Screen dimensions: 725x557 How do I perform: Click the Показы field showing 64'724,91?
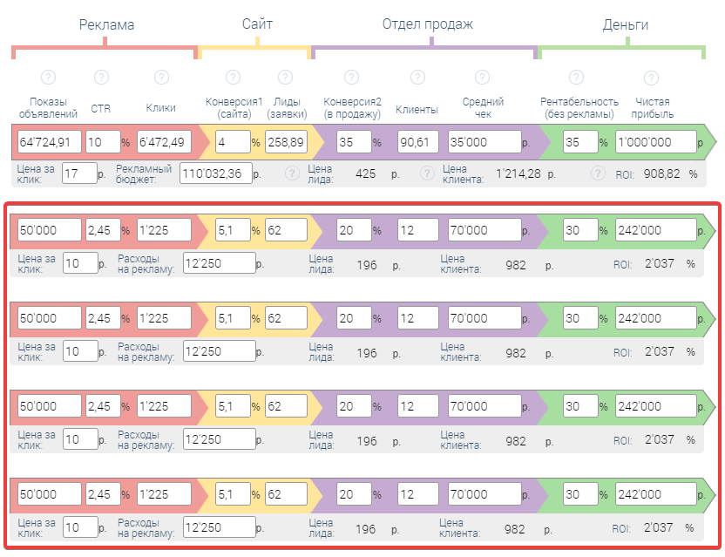50,142
